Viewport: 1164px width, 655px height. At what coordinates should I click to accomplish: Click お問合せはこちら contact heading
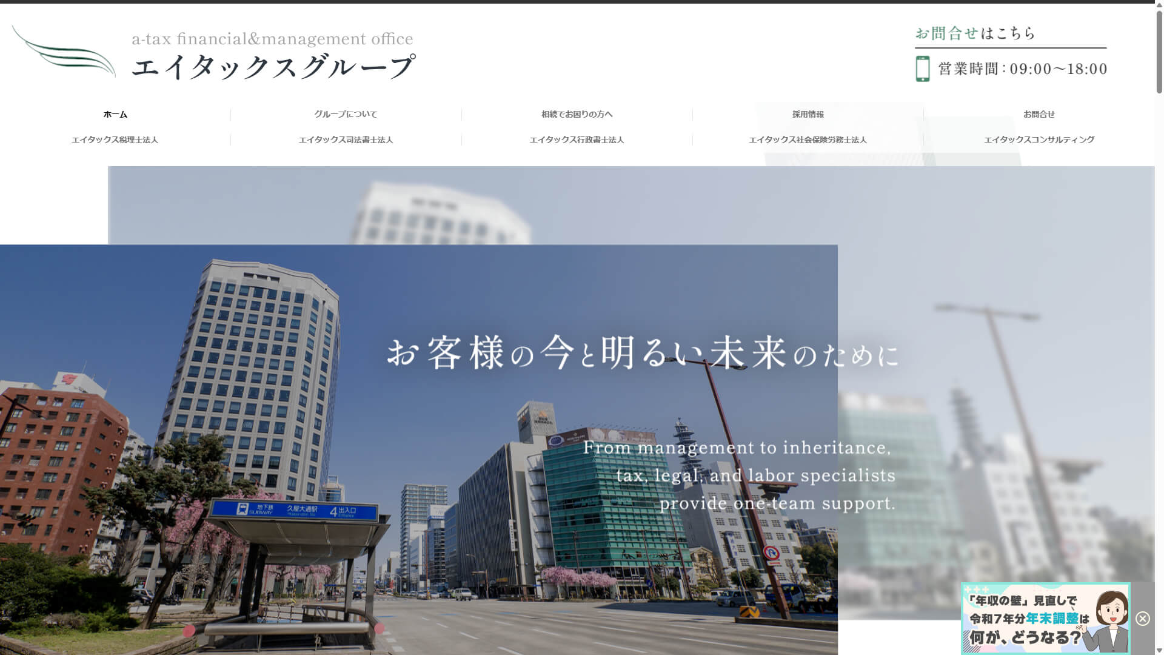pyautogui.click(x=975, y=33)
